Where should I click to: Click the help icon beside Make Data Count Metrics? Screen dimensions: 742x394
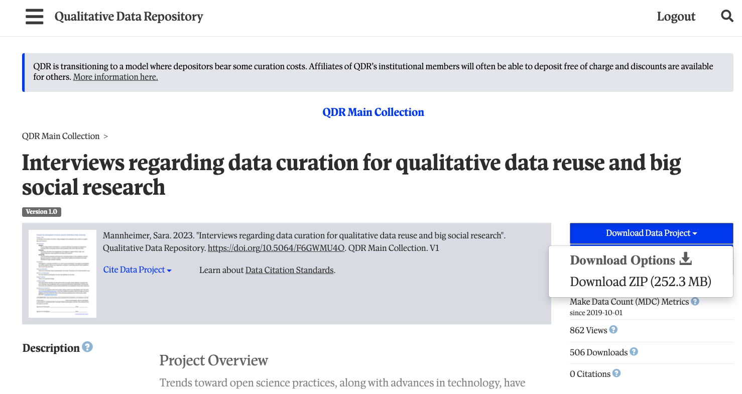[696, 301]
